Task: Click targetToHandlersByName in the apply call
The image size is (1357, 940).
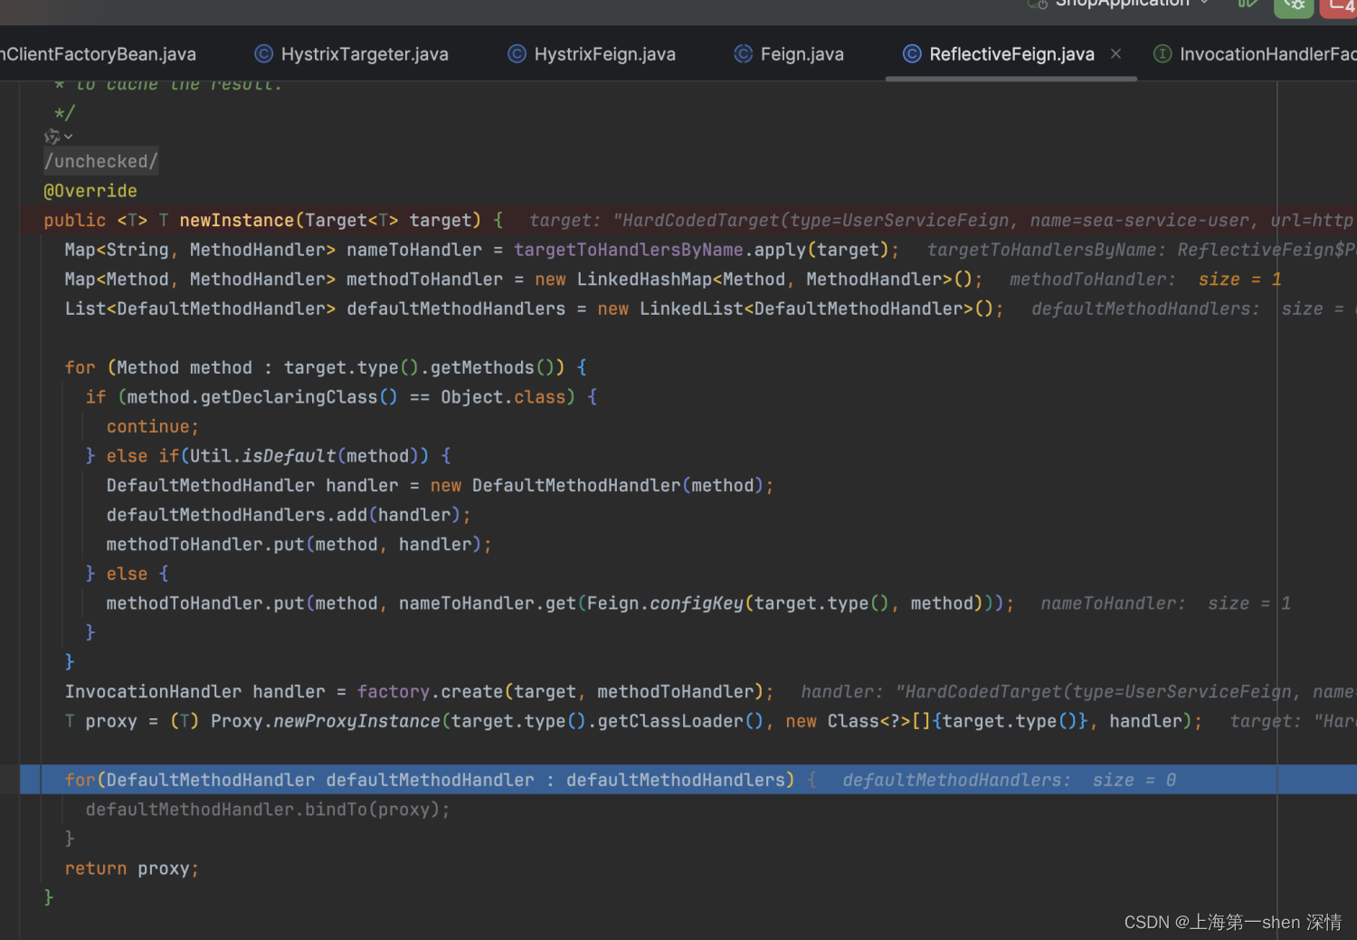Action: pos(629,250)
